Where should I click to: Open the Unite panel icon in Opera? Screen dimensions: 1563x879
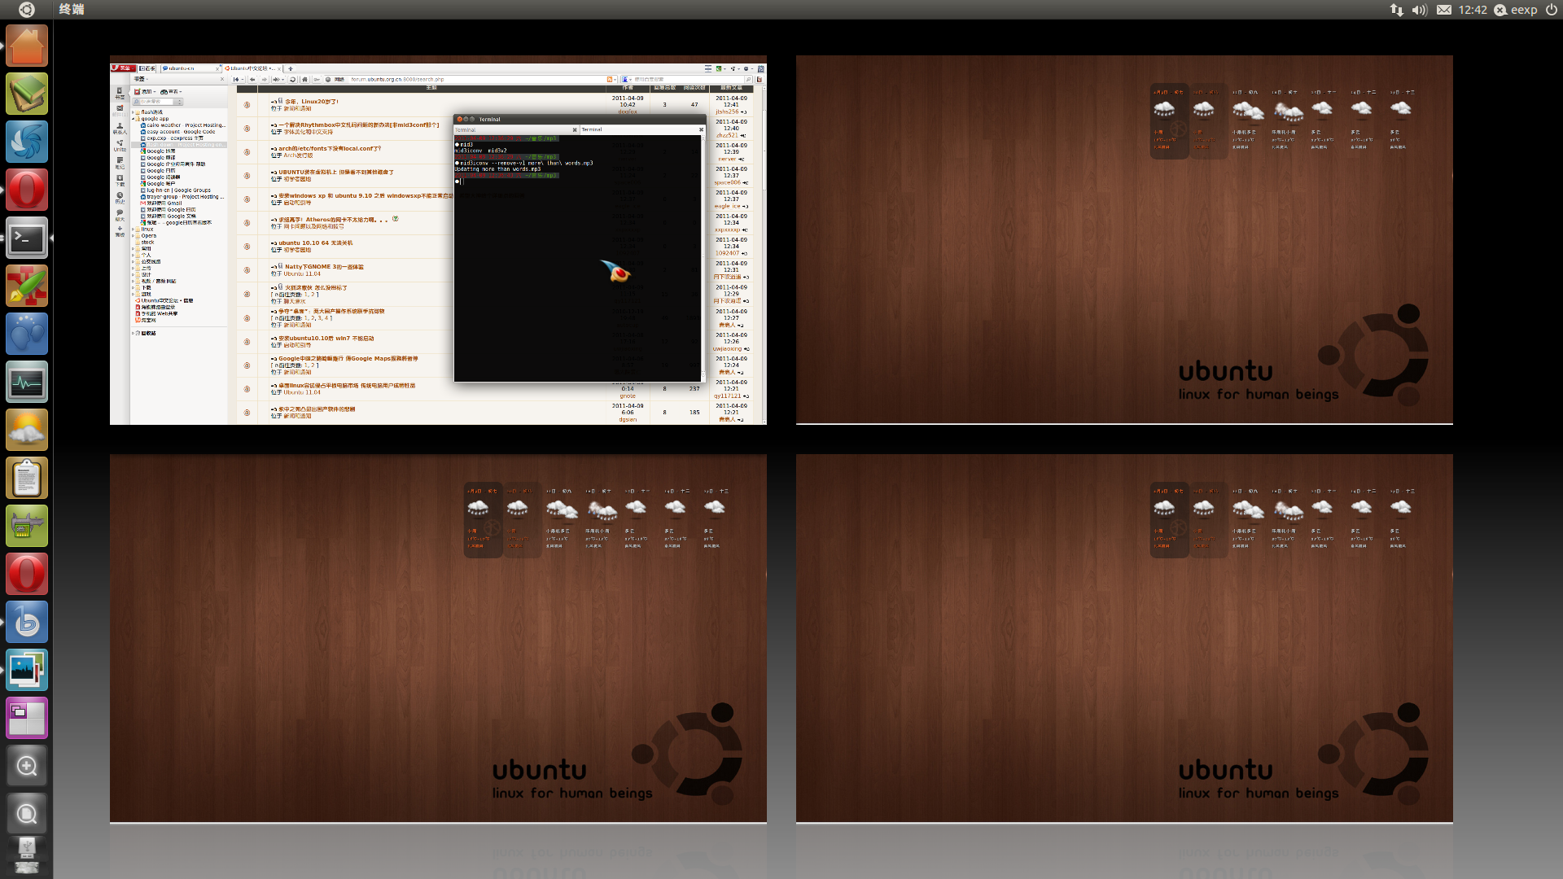[x=120, y=145]
